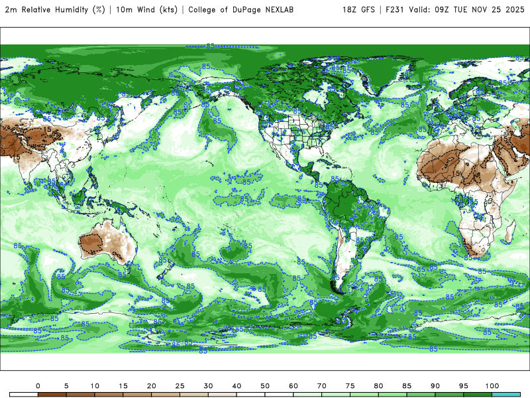Viewport: 530px width, 398px height.
Task: Select the green swatch between 80 and 85
Action: click(x=393, y=395)
